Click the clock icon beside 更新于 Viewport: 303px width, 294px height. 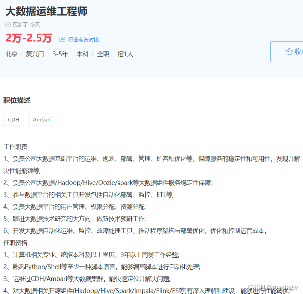coord(8,24)
